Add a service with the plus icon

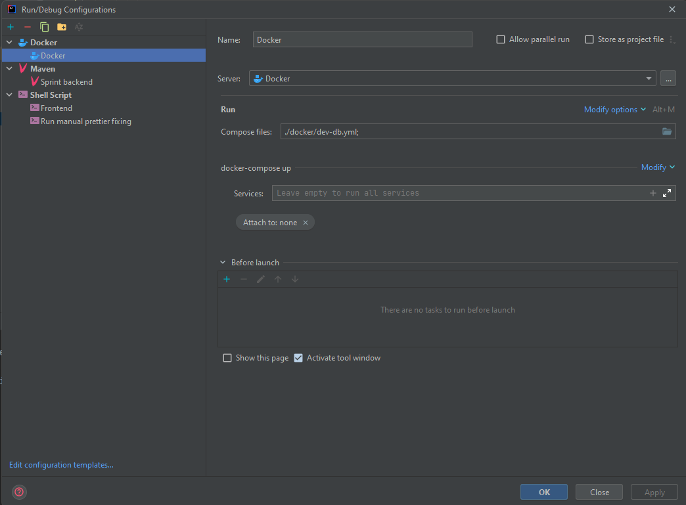click(652, 193)
